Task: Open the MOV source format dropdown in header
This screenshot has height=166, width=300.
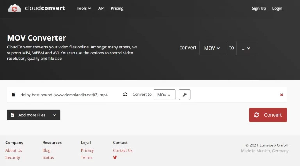Action: pyautogui.click(x=212, y=48)
